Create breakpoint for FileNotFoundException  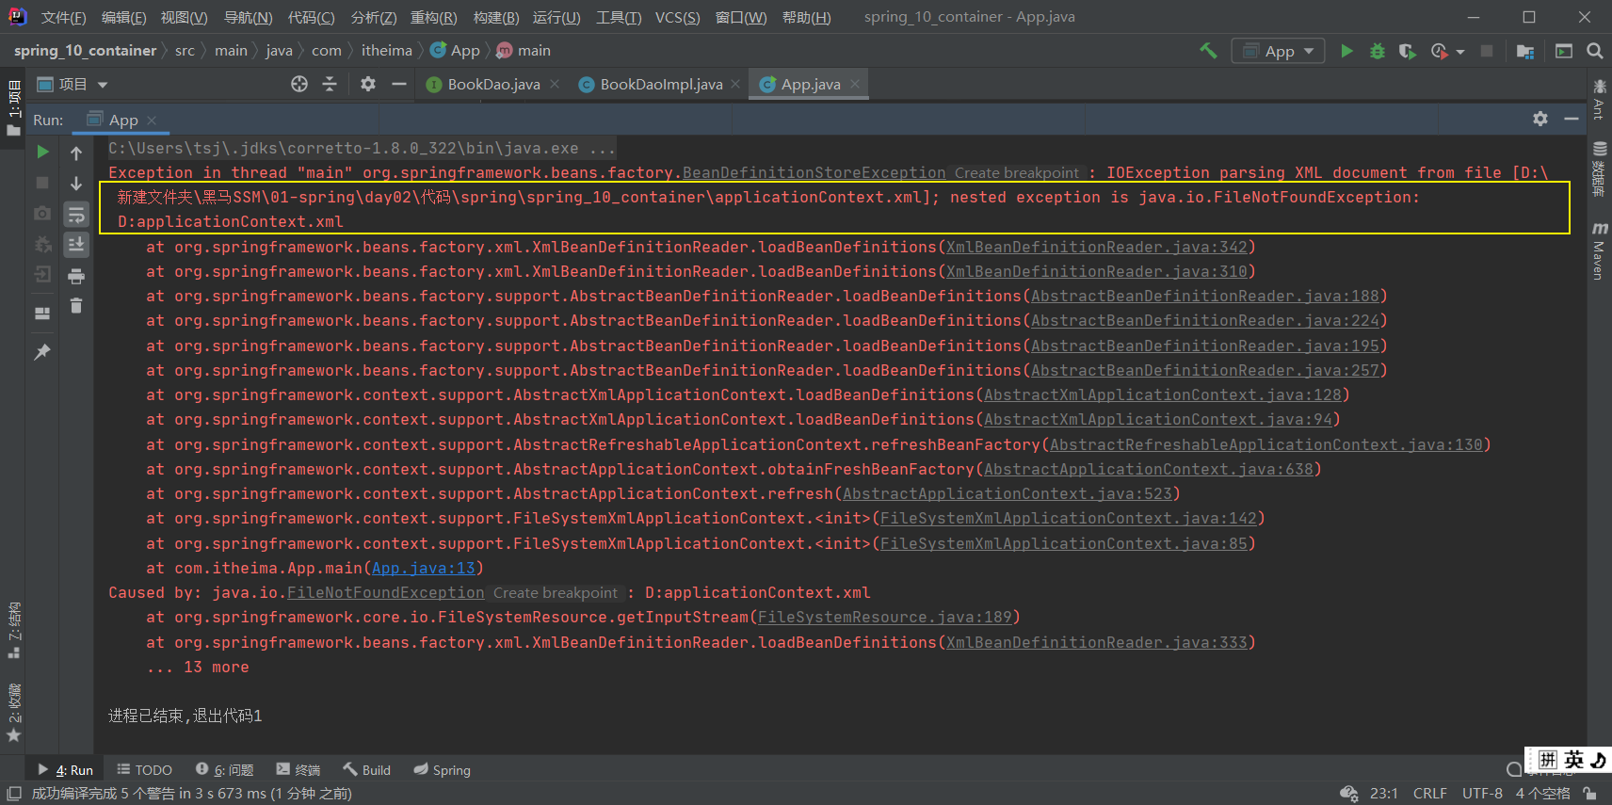point(556,592)
